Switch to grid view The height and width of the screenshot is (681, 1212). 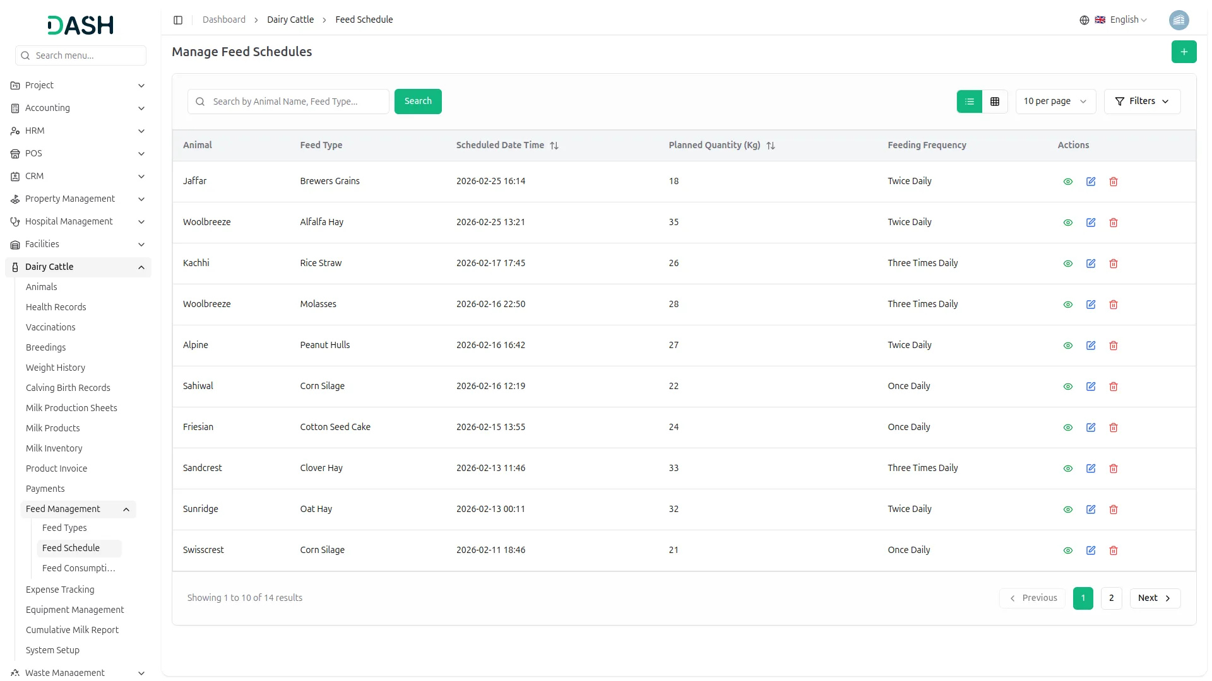[x=994, y=102]
